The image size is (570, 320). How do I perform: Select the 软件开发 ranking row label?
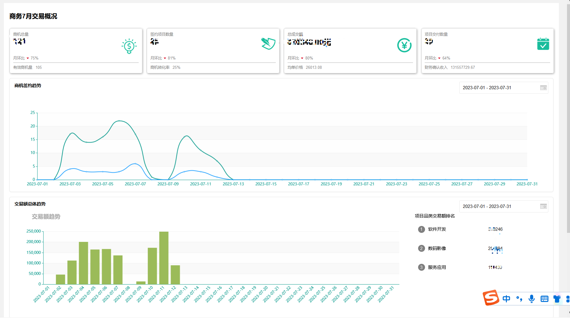coord(437,229)
